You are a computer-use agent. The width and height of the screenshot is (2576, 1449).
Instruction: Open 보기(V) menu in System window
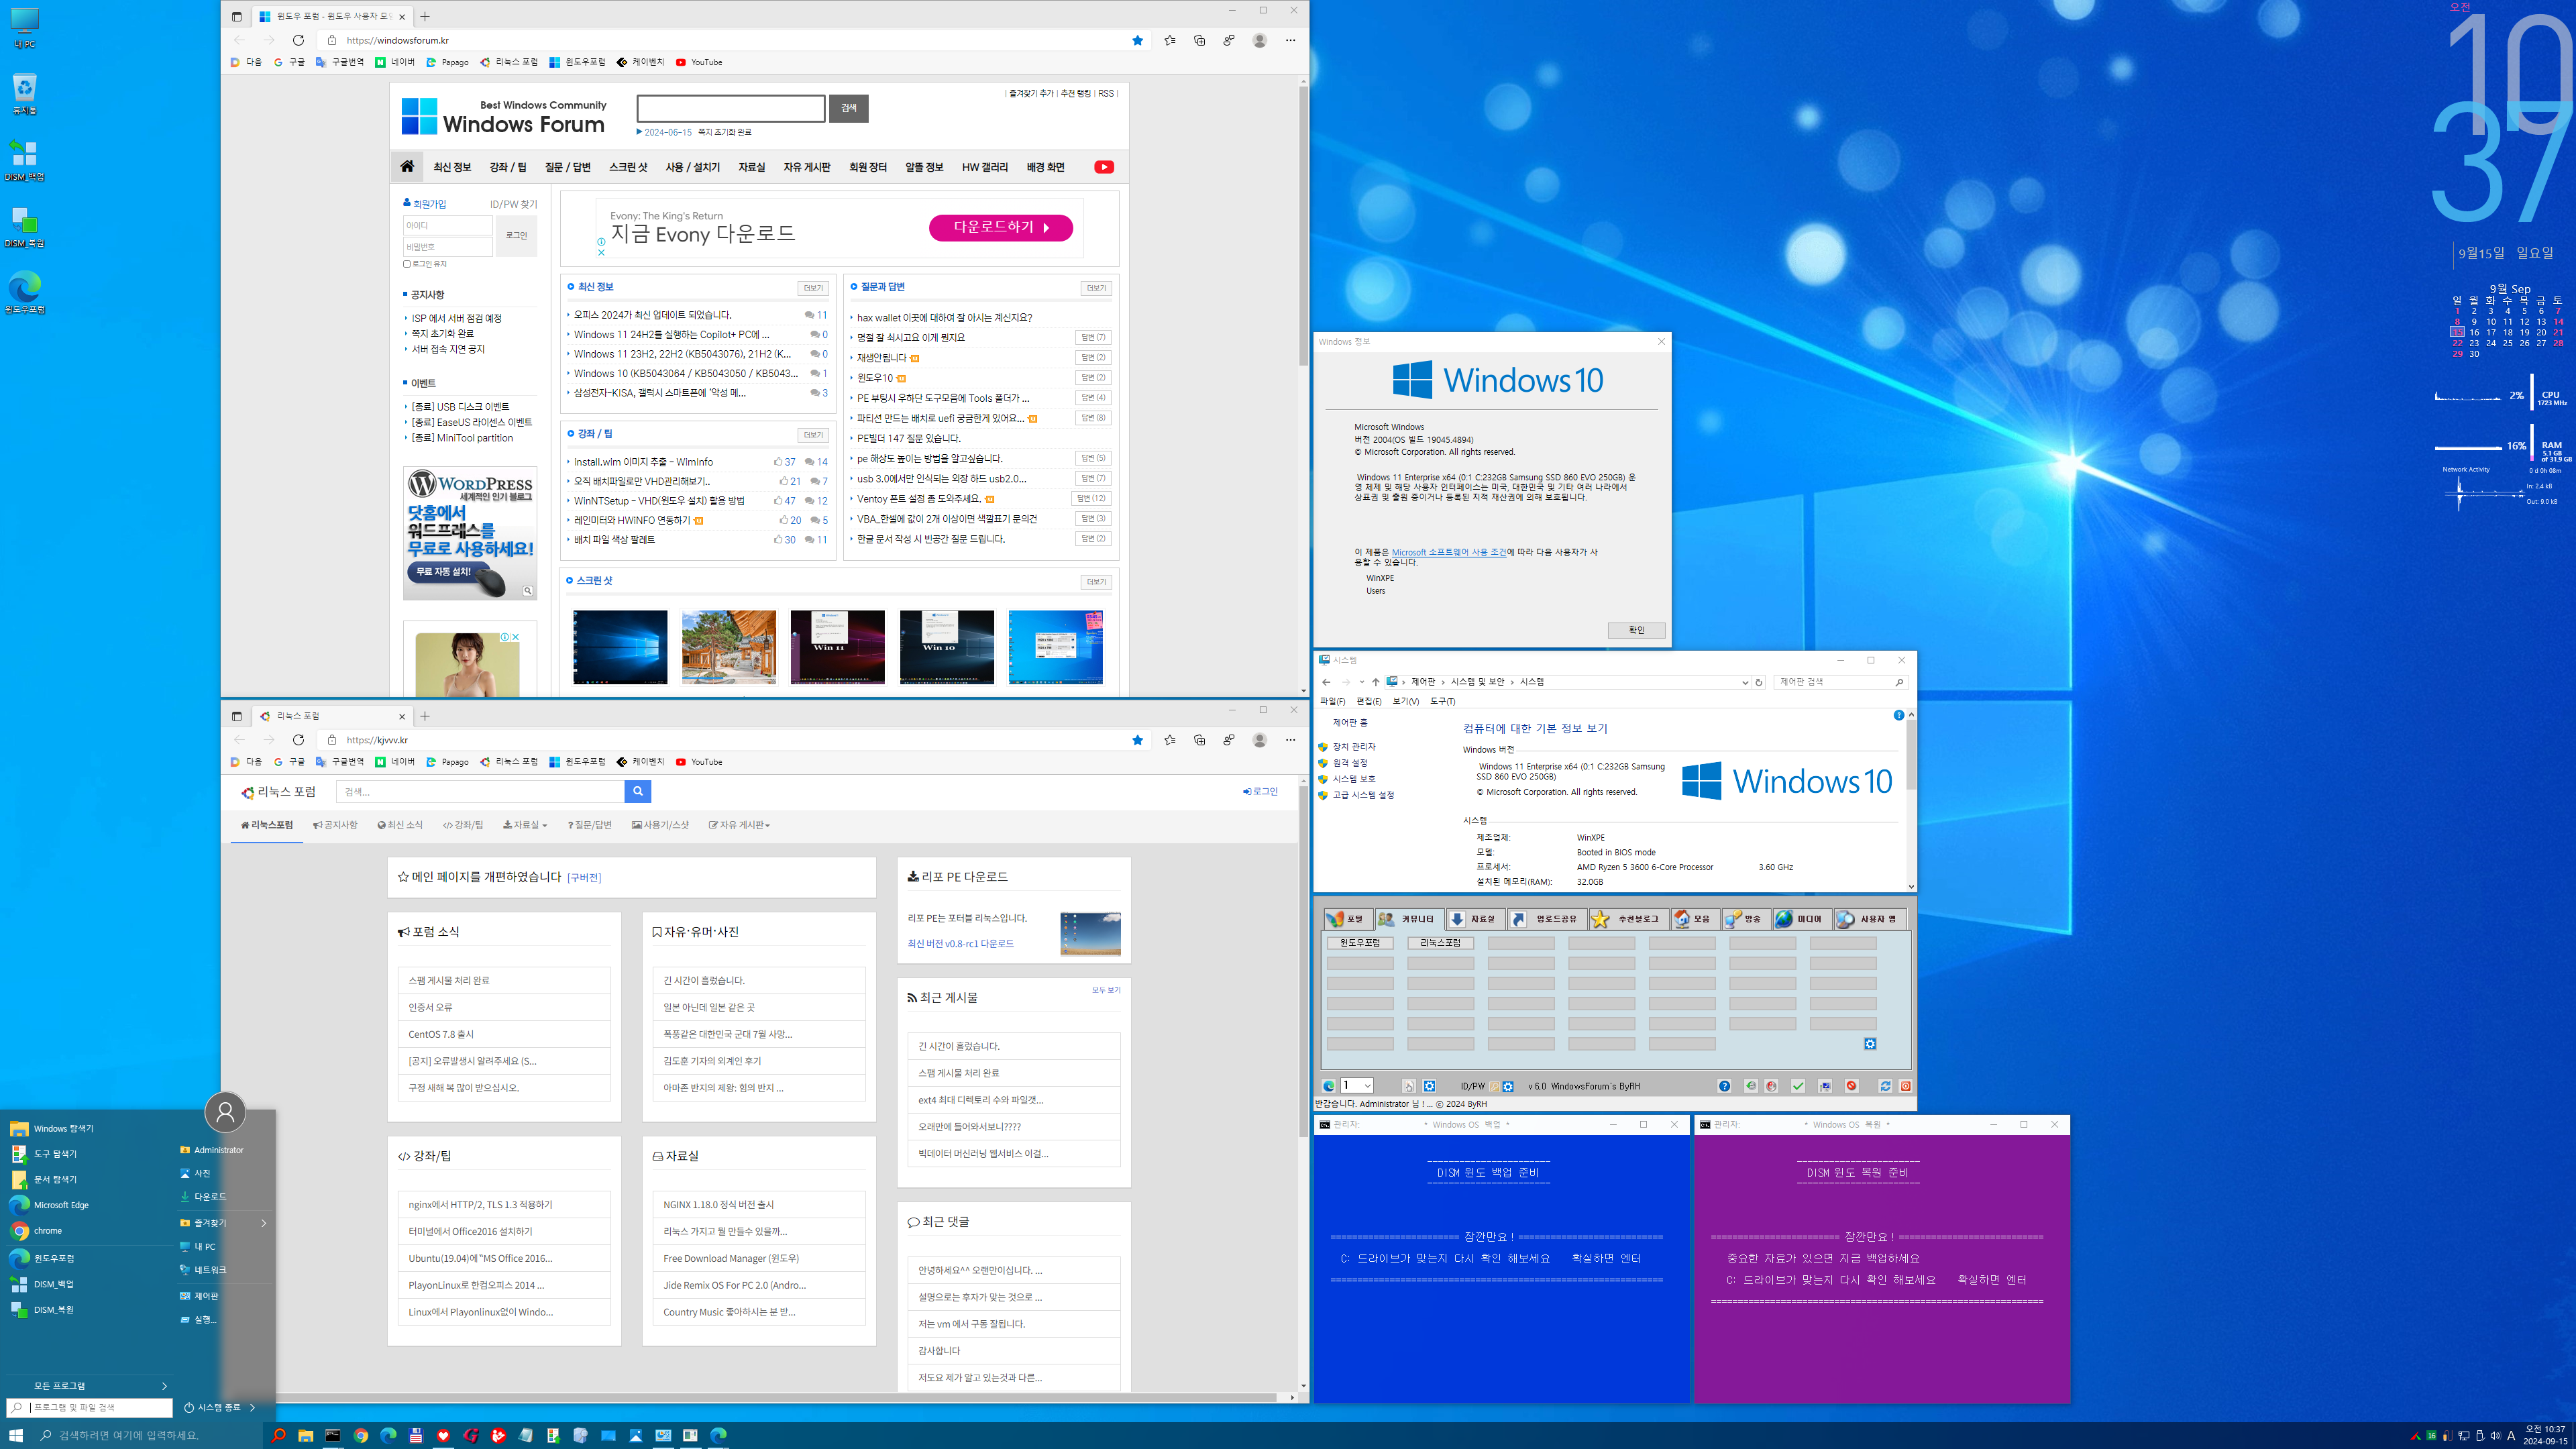1405,701
